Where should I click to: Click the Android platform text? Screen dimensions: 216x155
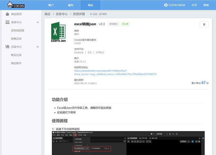79,52
